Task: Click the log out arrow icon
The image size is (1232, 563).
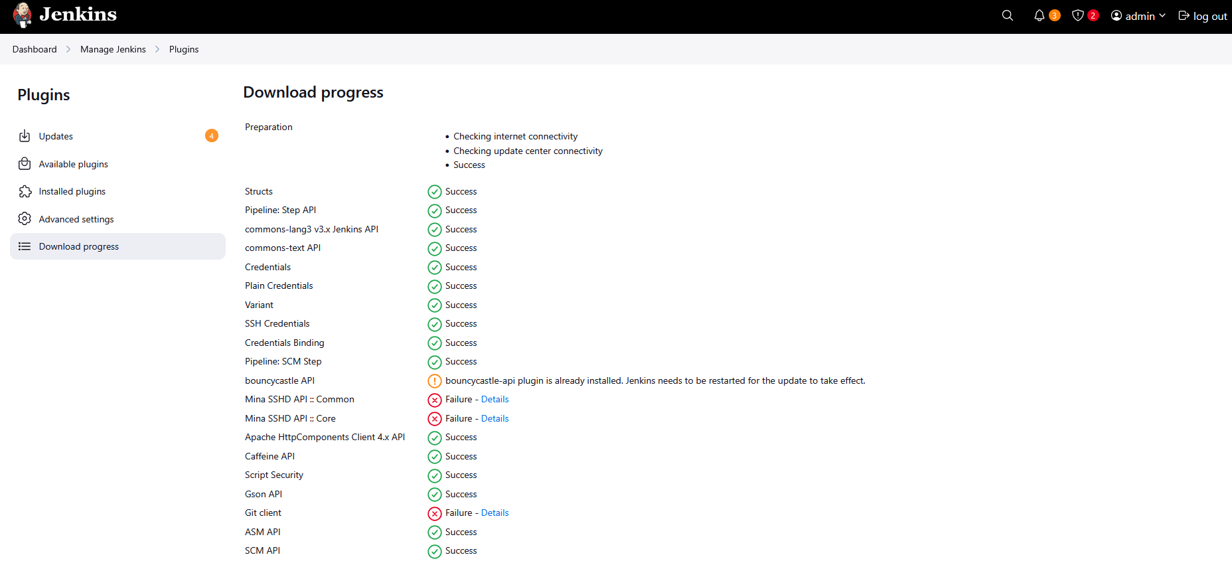Action: coord(1184,15)
